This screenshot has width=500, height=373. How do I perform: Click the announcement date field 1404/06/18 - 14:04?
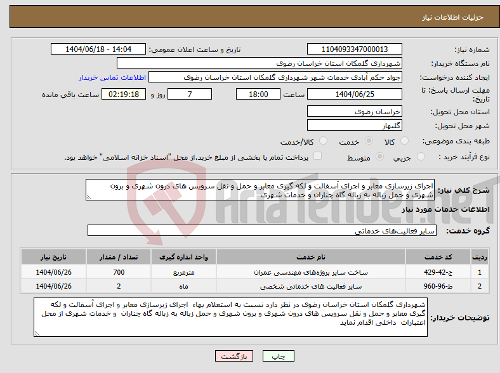98,49
